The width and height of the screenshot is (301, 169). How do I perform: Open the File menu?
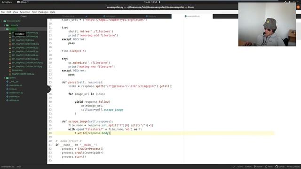(x=3, y=12)
